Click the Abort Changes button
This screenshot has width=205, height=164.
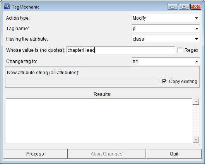pyautogui.click(x=106, y=154)
